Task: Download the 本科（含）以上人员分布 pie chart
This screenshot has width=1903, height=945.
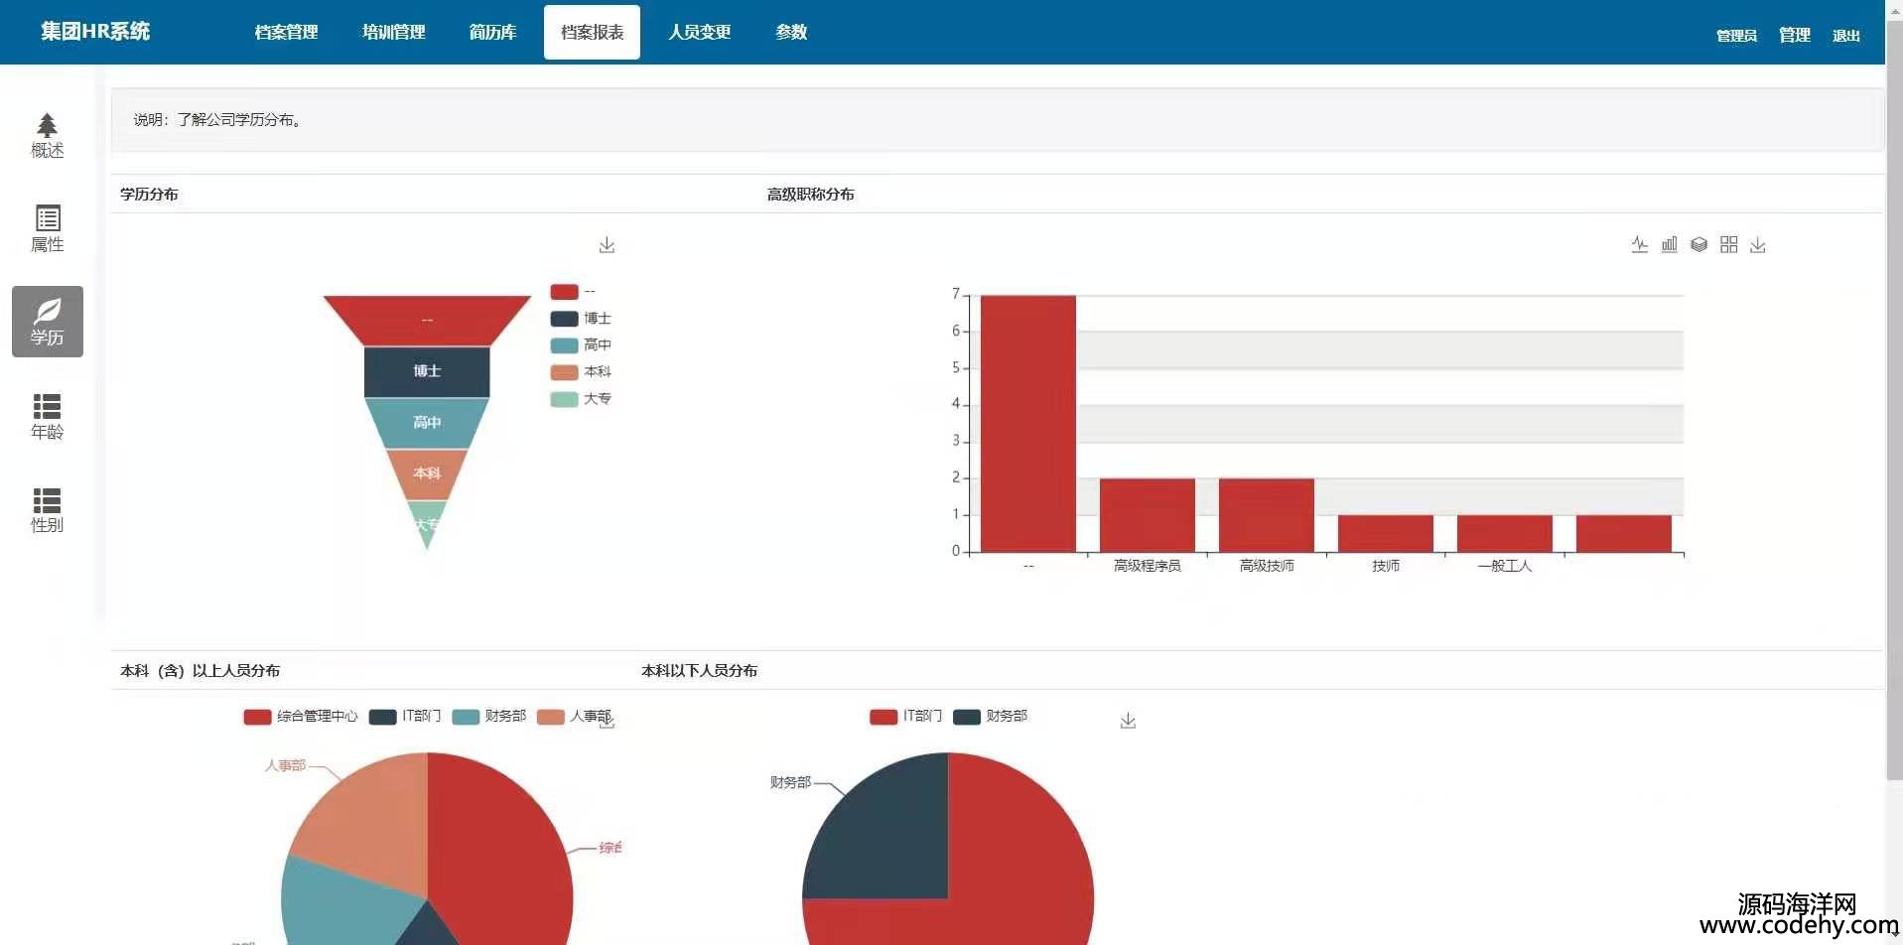Action: [607, 722]
